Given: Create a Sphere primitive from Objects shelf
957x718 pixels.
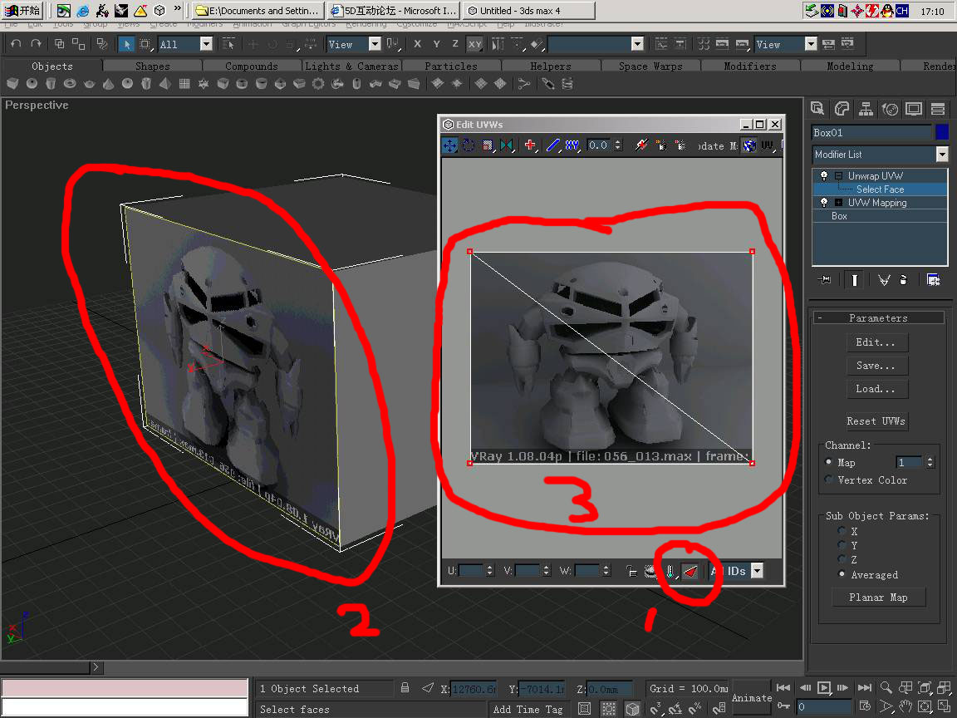Looking at the screenshot, I should pos(32,84).
